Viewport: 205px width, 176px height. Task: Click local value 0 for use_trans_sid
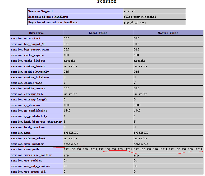pyautogui.click(x=65, y=172)
